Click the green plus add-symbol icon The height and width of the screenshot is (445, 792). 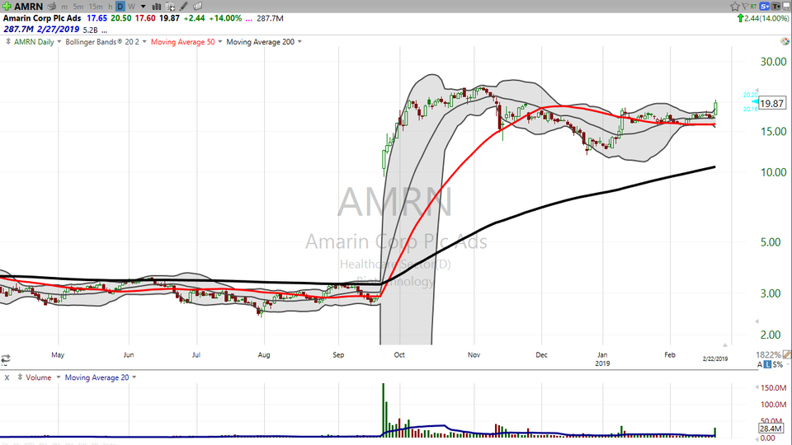tap(7, 7)
